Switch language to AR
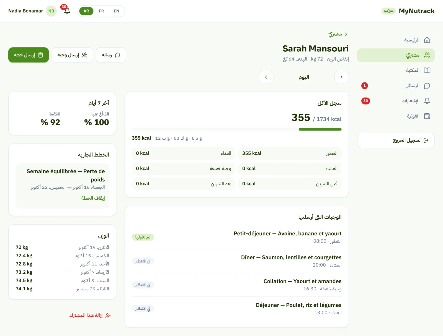Screen dimensions: 443x336 pyautogui.click(x=86, y=11)
